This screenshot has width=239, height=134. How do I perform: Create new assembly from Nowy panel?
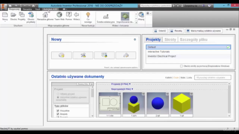pyautogui.click(x=83, y=55)
